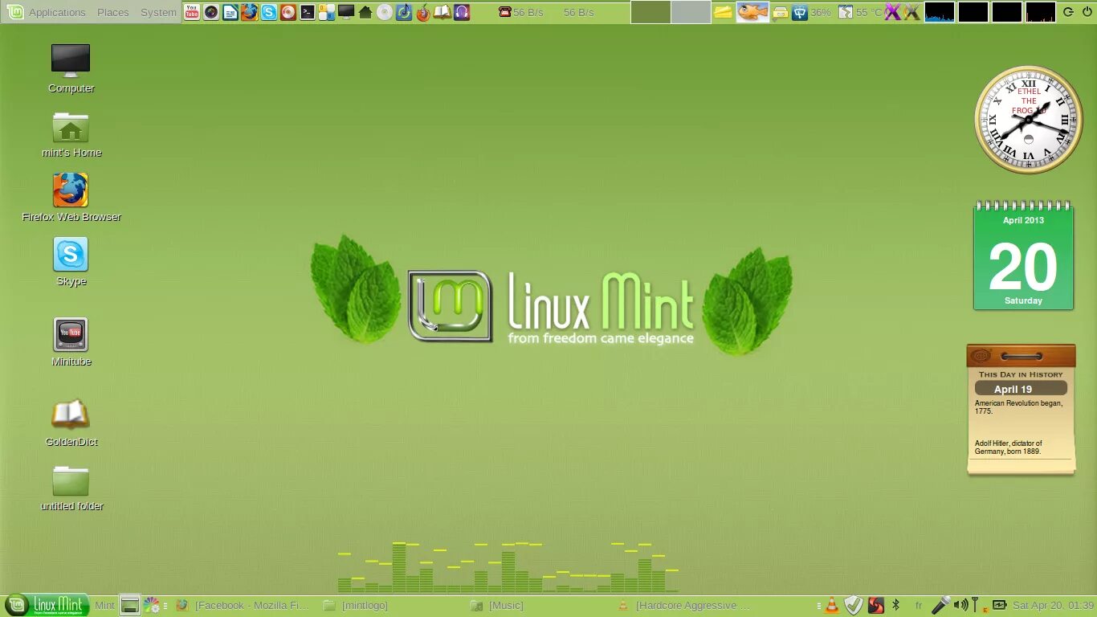Image resolution: width=1097 pixels, height=617 pixels.
Task: Open the Applications menu
Action: point(47,12)
